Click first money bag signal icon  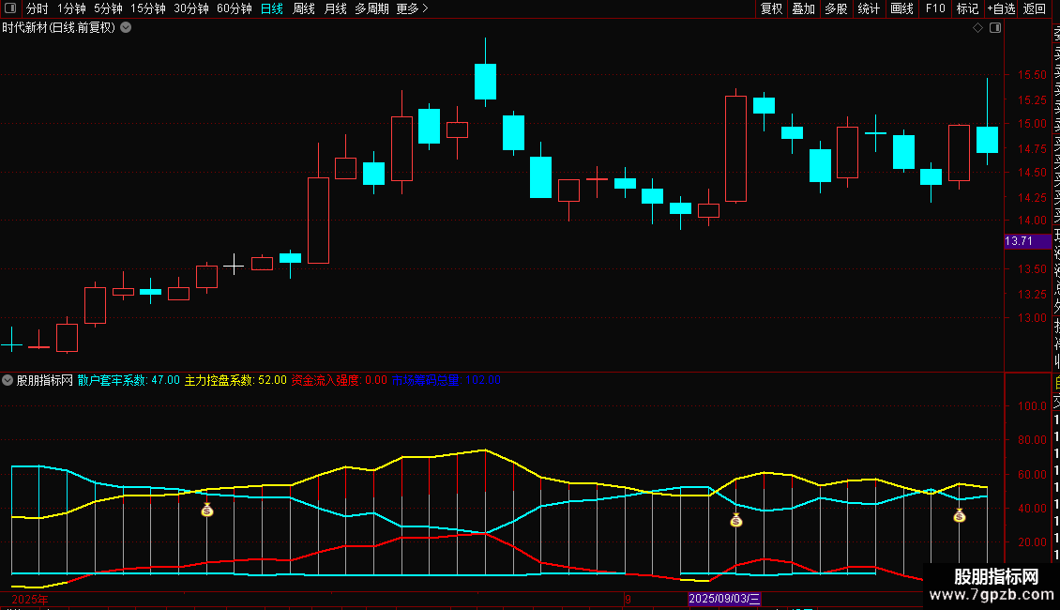click(x=207, y=510)
